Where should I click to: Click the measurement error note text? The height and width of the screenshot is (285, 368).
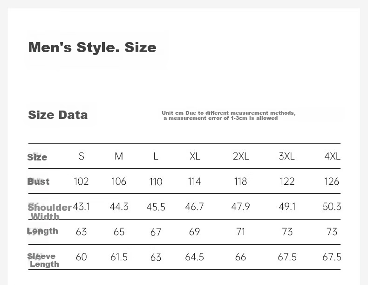point(228,116)
